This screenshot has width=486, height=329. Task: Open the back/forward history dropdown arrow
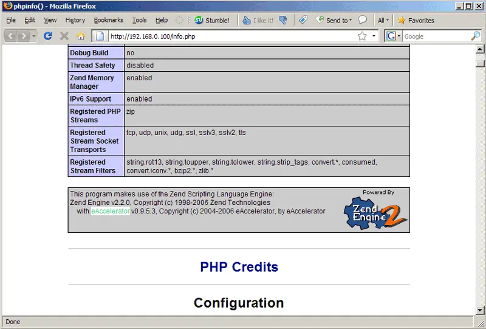point(34,36)
